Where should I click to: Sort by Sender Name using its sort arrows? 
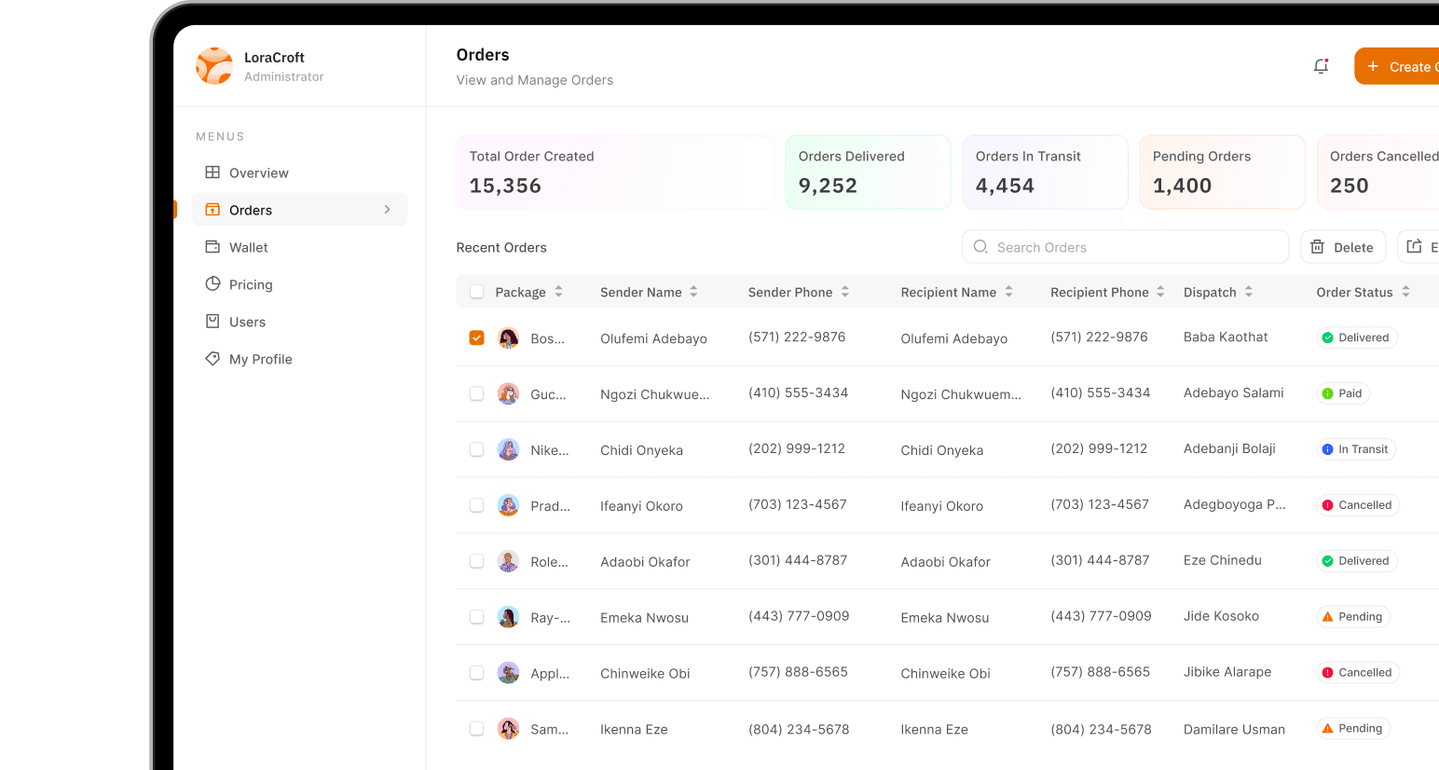[693, 292]
